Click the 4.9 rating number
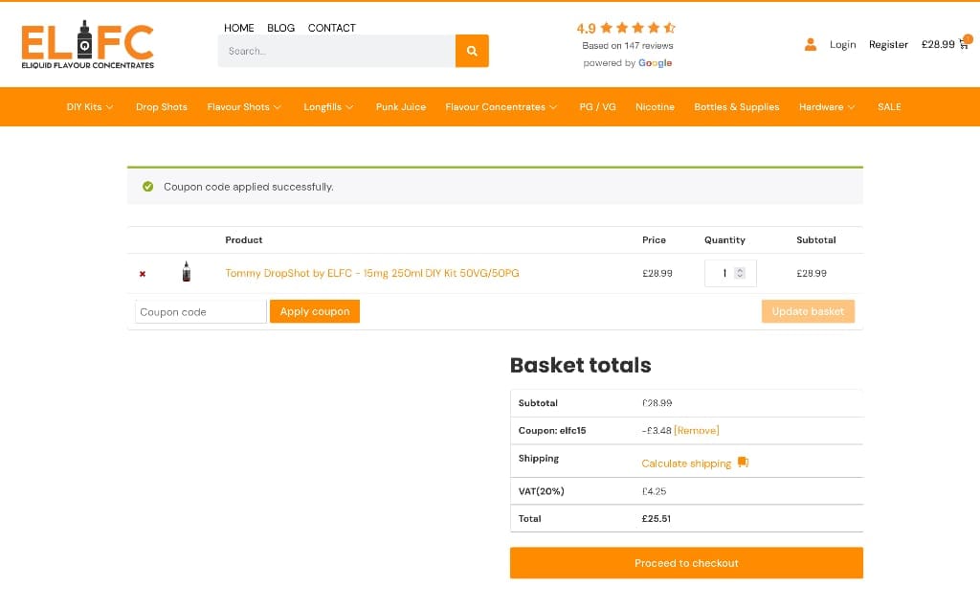The height and width of the screenshot is (610, 980). 586,28
